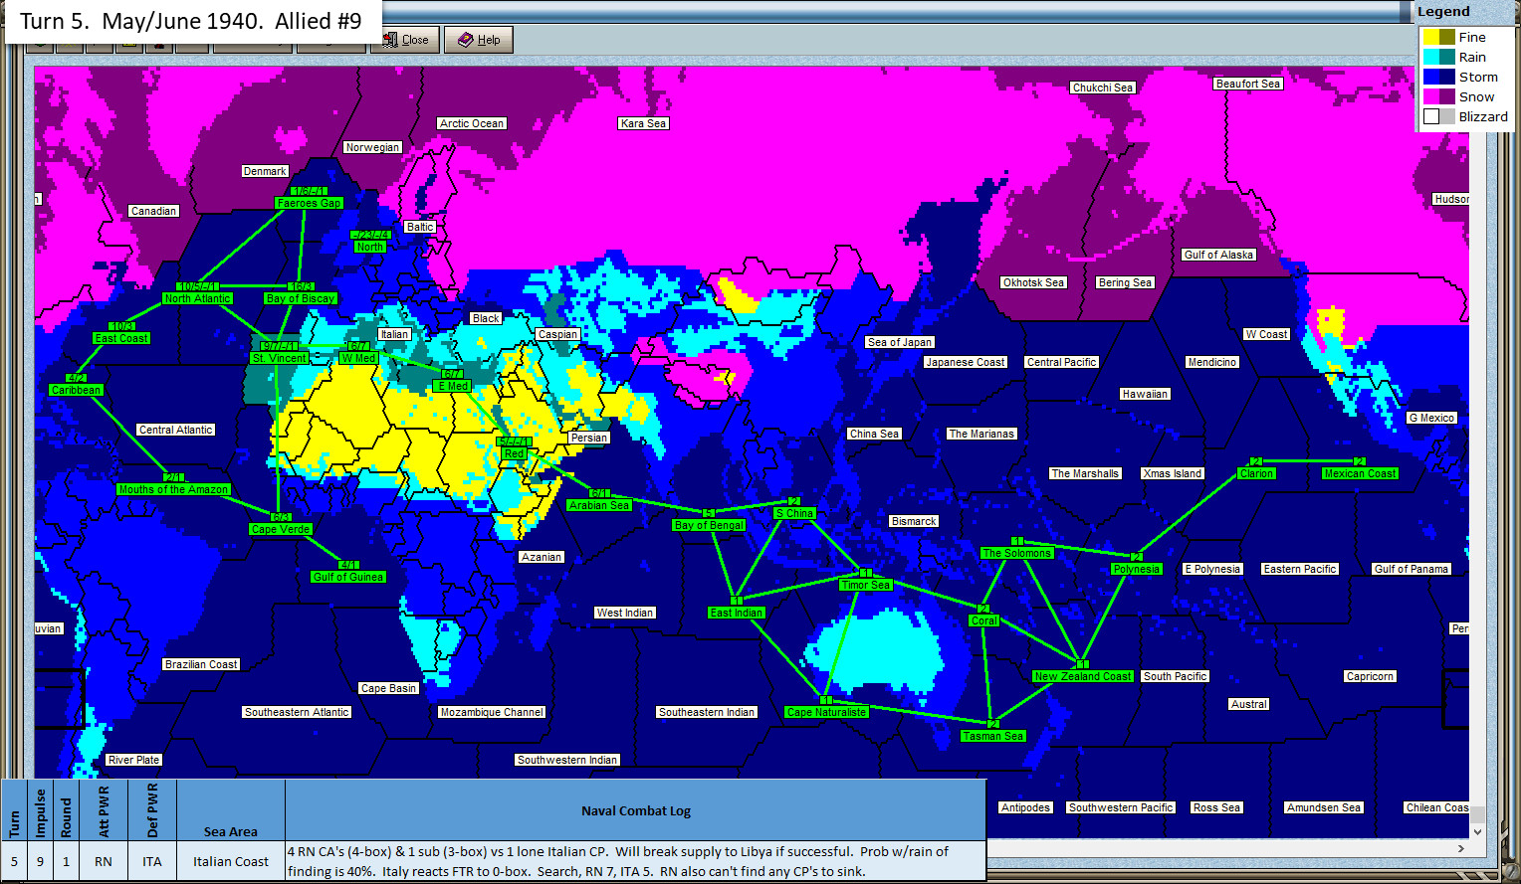Select the River Plate label
The image size is (1521, 884).
click(x=134, y=760)
